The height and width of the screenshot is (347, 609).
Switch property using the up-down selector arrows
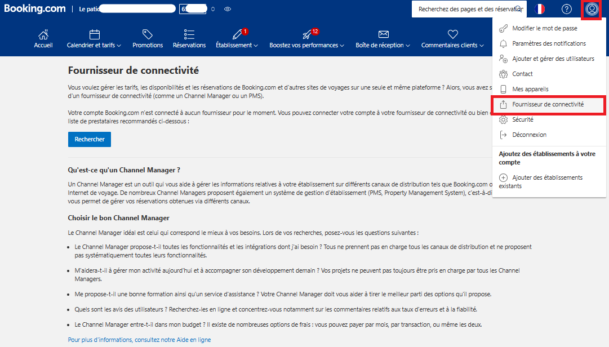tap(213, 9)
